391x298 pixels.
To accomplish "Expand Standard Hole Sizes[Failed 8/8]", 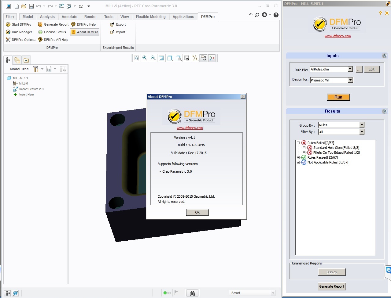I will 304,148.
